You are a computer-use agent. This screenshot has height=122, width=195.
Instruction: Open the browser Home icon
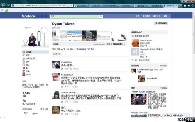(185, 5)
